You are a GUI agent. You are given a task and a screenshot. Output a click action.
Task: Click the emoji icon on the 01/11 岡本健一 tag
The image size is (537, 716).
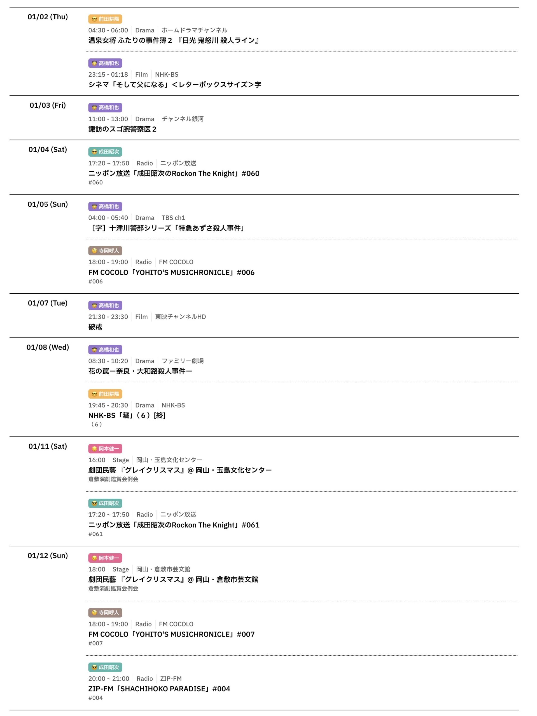click(94, 449)
